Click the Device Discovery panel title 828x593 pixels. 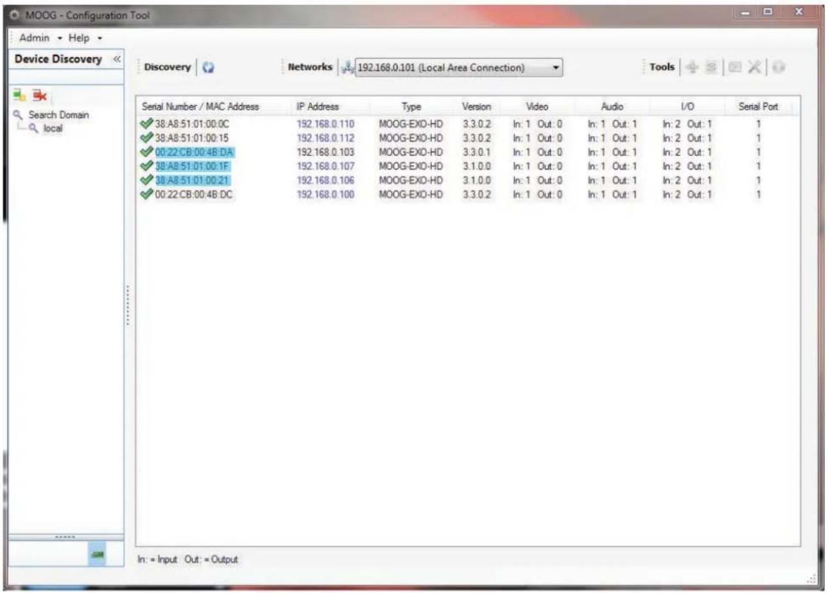pyautogui.click(x=58, y=59)
